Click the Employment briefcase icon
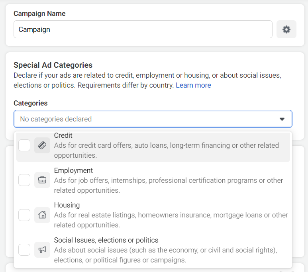This screenshot has height=272, width=308. [42, 180]
